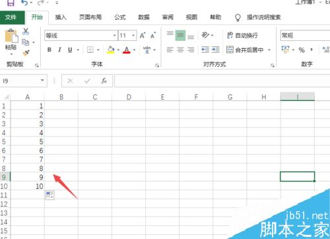Viewport: 330px width, 239px height.
Task: Select the Format Painter brush
Action: point(26,53)
